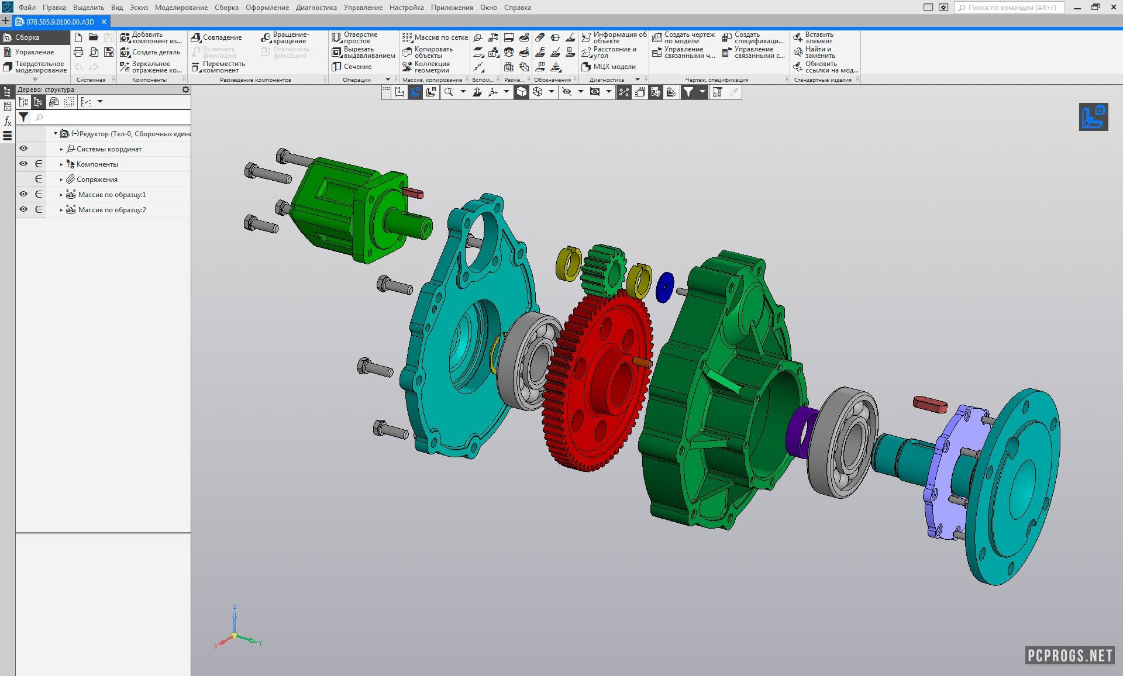Expand the Компоненты tree node
Viewport: 1123px width, 676px height.
click(x=61, y=164)
